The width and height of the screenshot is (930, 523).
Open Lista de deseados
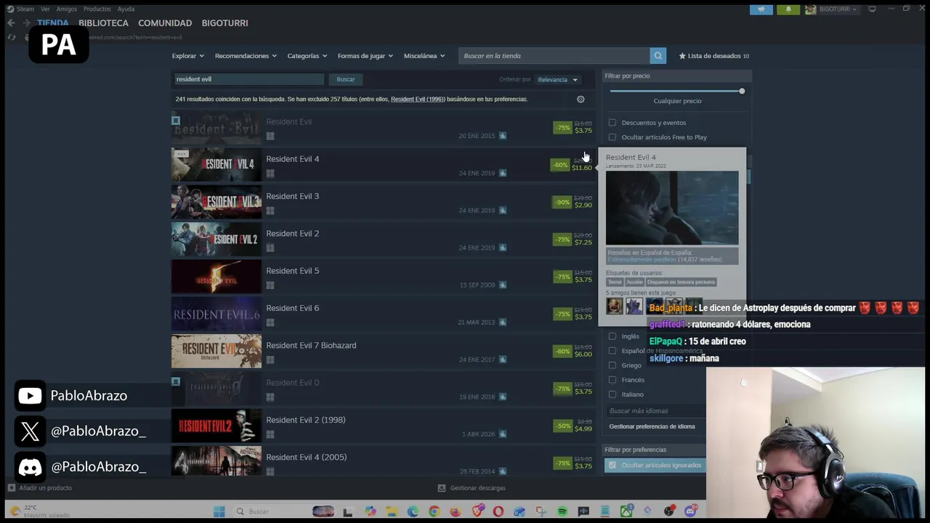pos(713,56)
